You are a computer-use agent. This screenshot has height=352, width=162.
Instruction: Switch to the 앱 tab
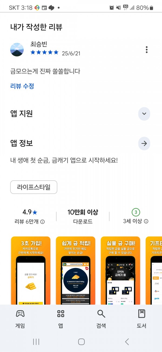(x=61, y=319)
